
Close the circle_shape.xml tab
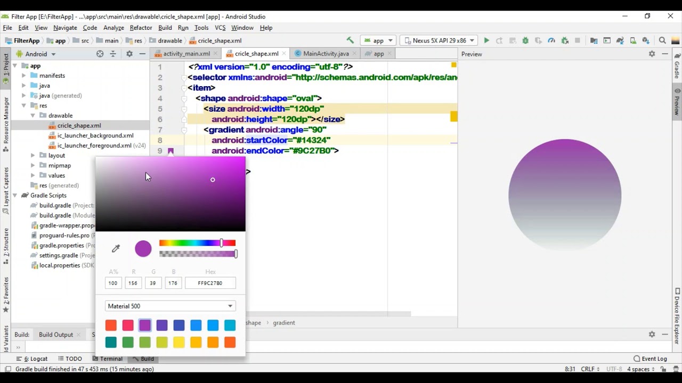pos(285,54)
